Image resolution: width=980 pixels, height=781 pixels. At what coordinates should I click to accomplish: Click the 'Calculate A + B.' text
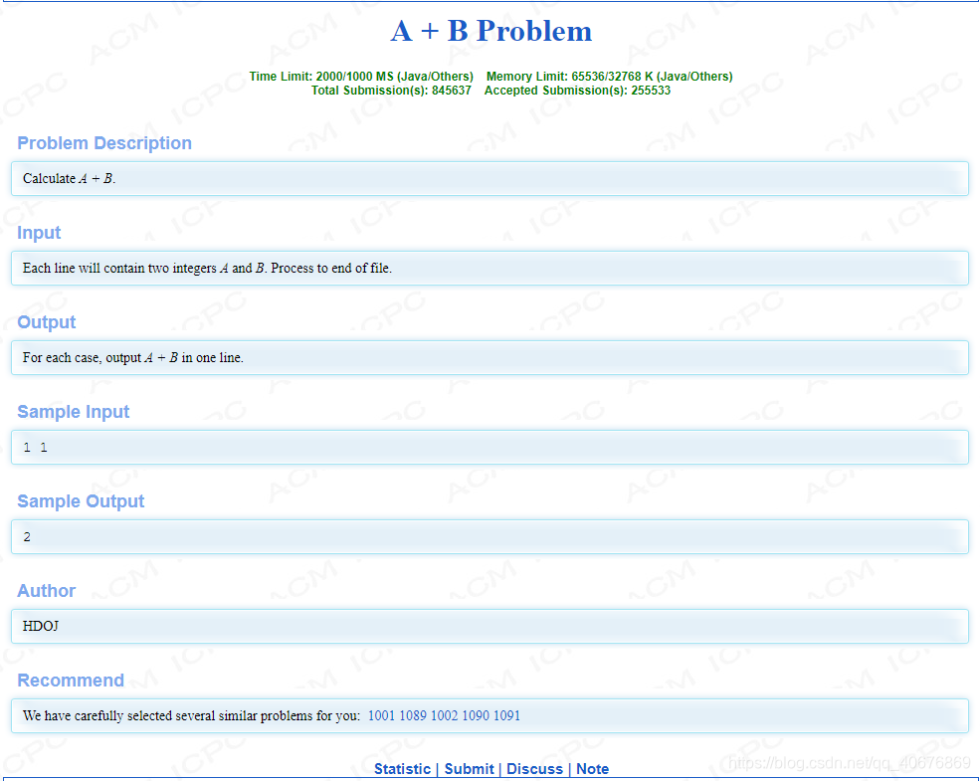click(70, 179)
